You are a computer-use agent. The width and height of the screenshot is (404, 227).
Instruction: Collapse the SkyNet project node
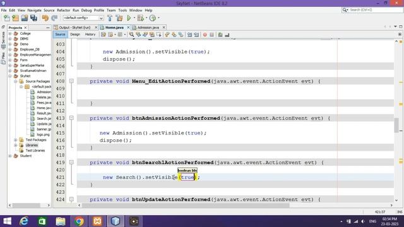(x=10, y=76)
